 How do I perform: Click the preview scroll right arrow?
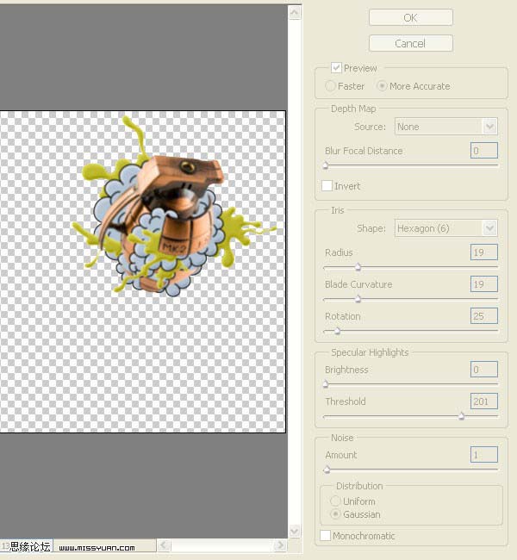tap(280, 545)
